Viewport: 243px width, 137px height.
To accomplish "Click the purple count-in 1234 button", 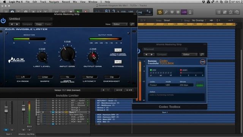I will (184, 12).
